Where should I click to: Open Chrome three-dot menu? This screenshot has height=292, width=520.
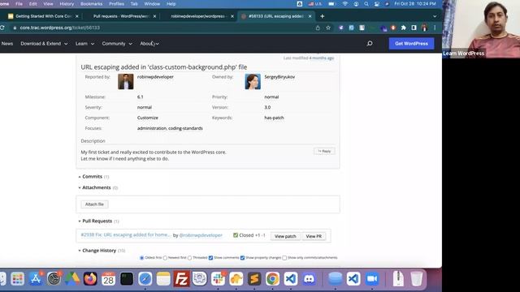click(x=435, y=28)
